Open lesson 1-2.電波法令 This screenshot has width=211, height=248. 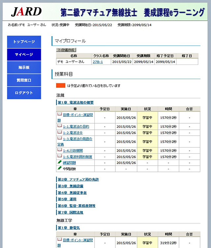pyautogui.click(x=73, y=133)
